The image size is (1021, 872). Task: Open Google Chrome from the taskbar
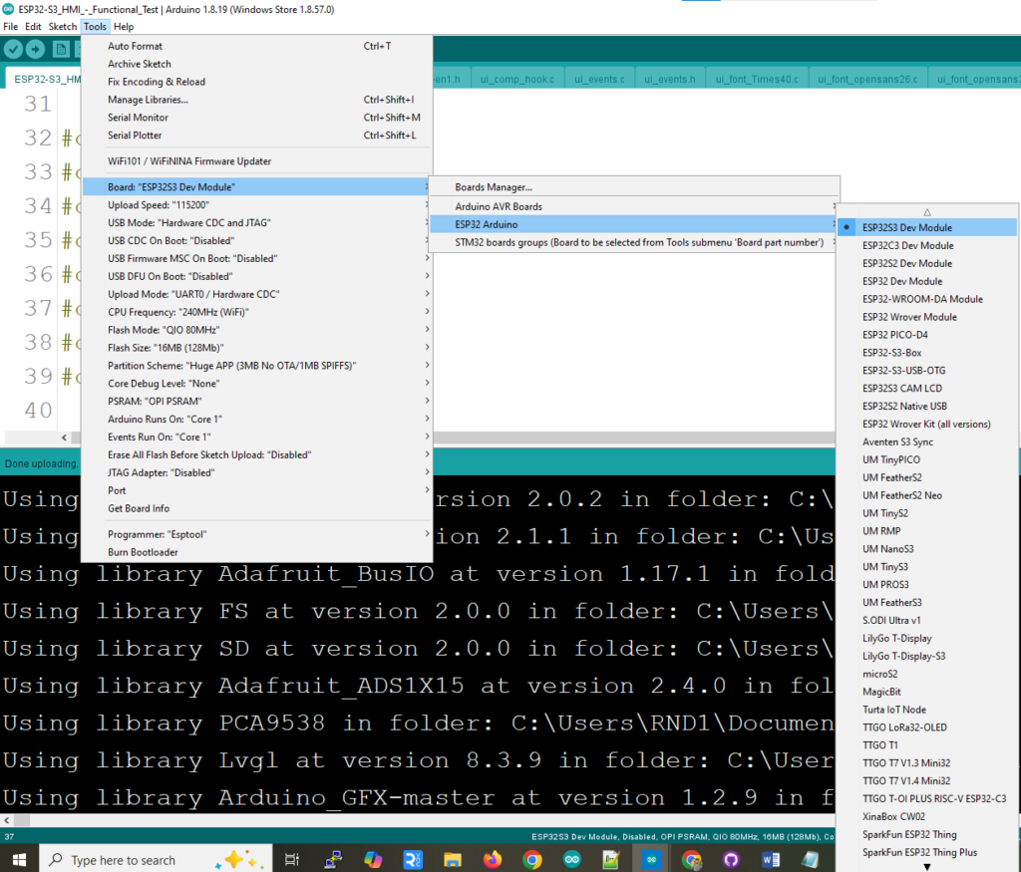[532, 859]
